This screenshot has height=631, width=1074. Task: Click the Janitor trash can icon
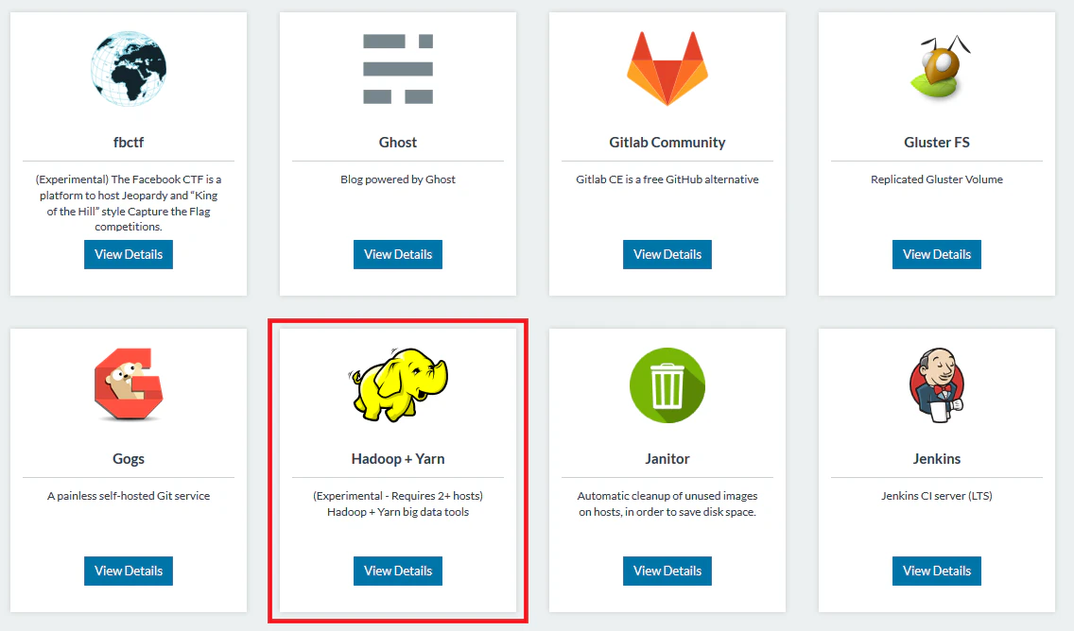click(667, 385)
